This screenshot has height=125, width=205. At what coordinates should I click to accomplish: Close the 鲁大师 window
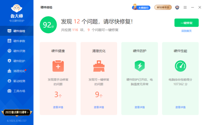click(200, 7)
